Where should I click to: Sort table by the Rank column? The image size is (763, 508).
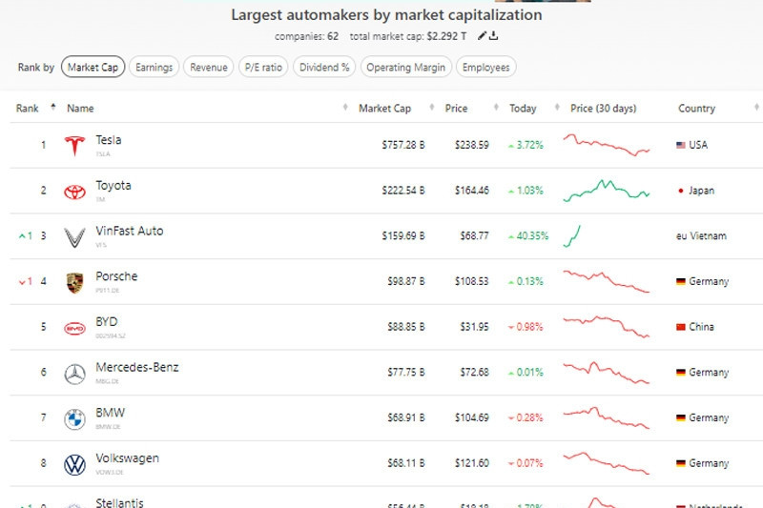[x=28, y=109]
